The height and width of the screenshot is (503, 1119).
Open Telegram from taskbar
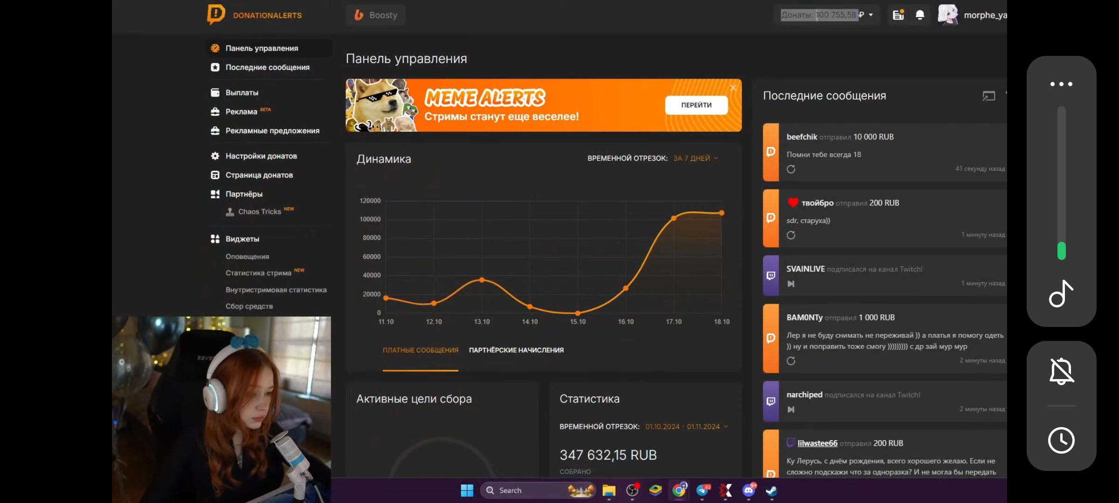(703, 490)
